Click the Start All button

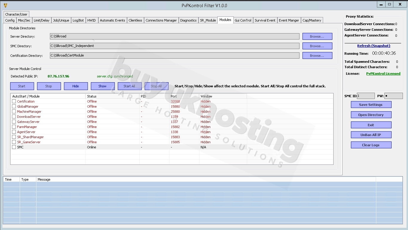point(129,86)
